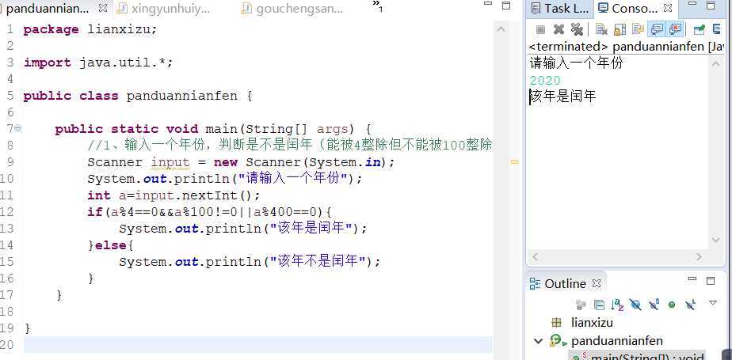Place cursor on 'package lianxizu;' line

coord(90,29)
